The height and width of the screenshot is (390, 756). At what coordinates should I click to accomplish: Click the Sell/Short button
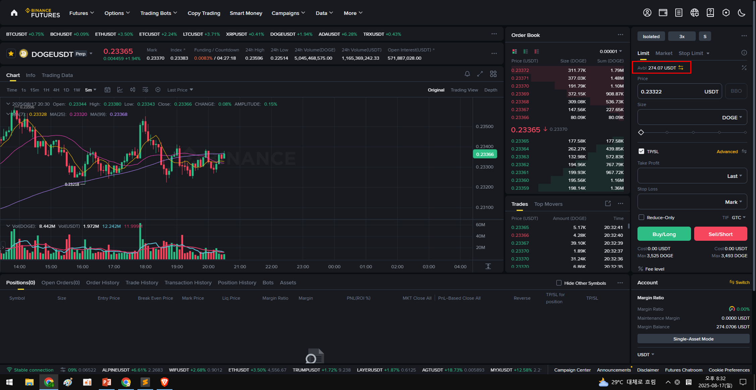(720, 234)
